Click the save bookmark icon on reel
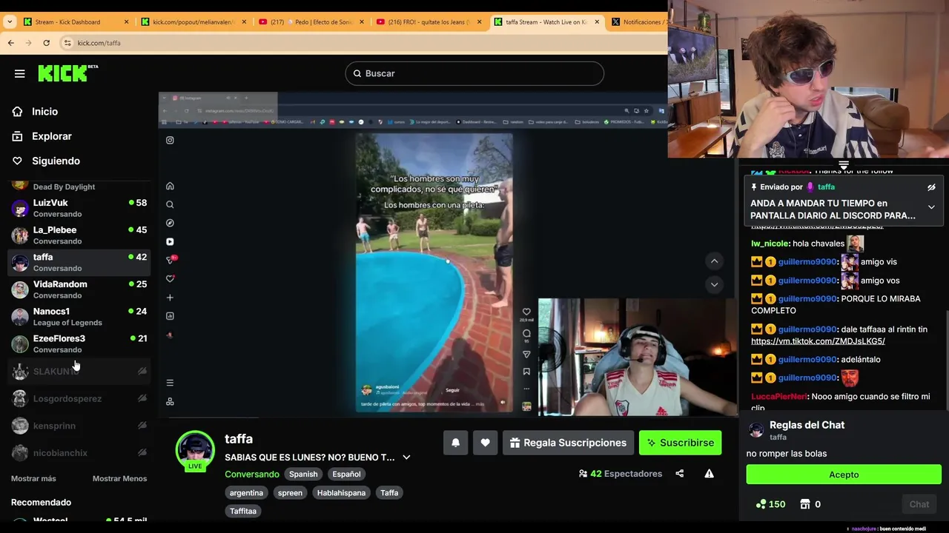Viewport: 949px width, 533px height. [x=526, y=372]
